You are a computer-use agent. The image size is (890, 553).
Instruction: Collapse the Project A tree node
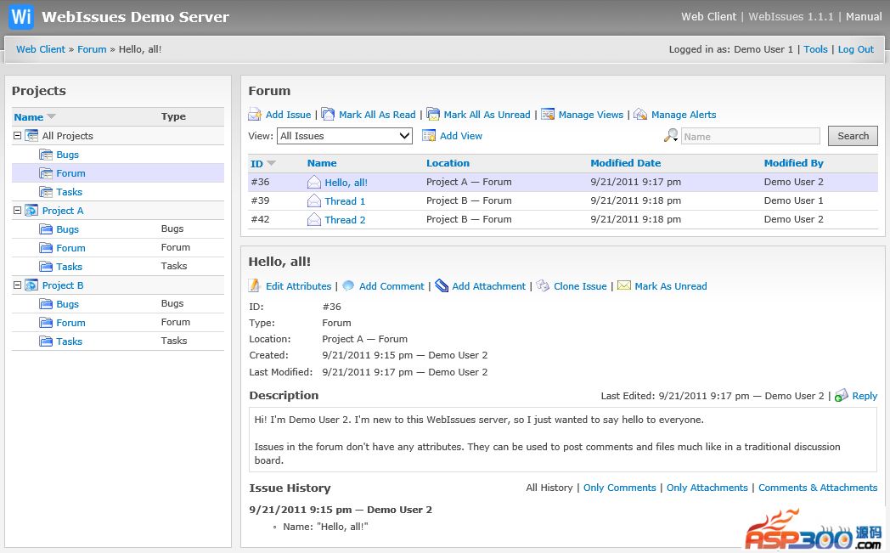[17, 211]
